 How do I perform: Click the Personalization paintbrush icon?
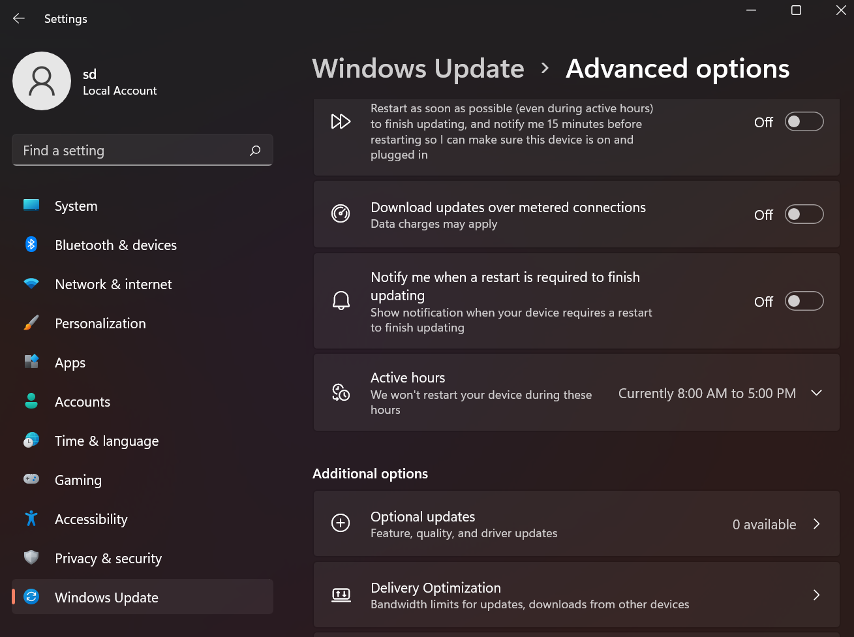click(31, 323)
